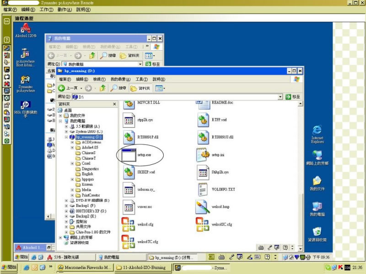
Task: Open the pcAnywhere top File menu
Action: pos(10,10)
